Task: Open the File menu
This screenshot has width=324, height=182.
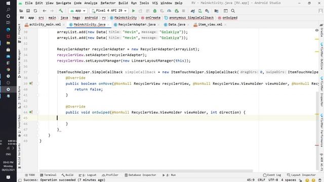Action: coord(29,3)
